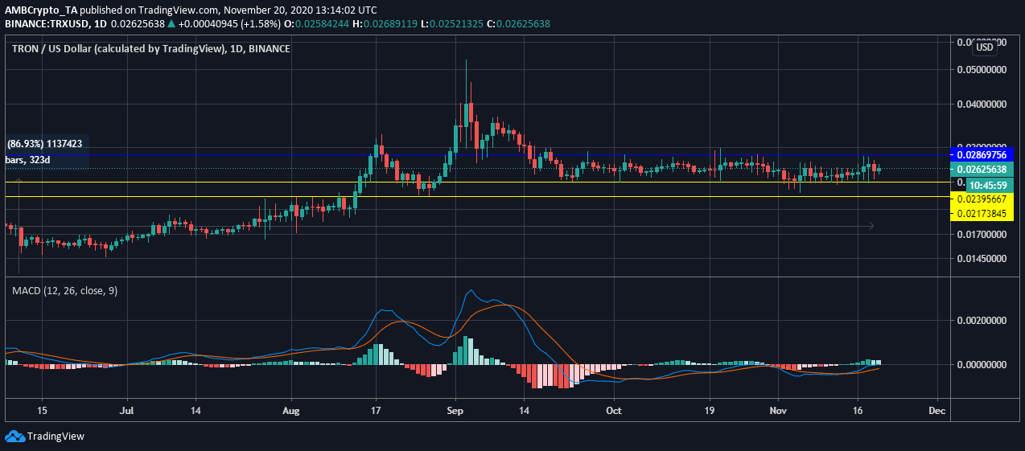1025x451 pixels.
Task: Select the USD currency label on price axis
Action: click(984, 47)
